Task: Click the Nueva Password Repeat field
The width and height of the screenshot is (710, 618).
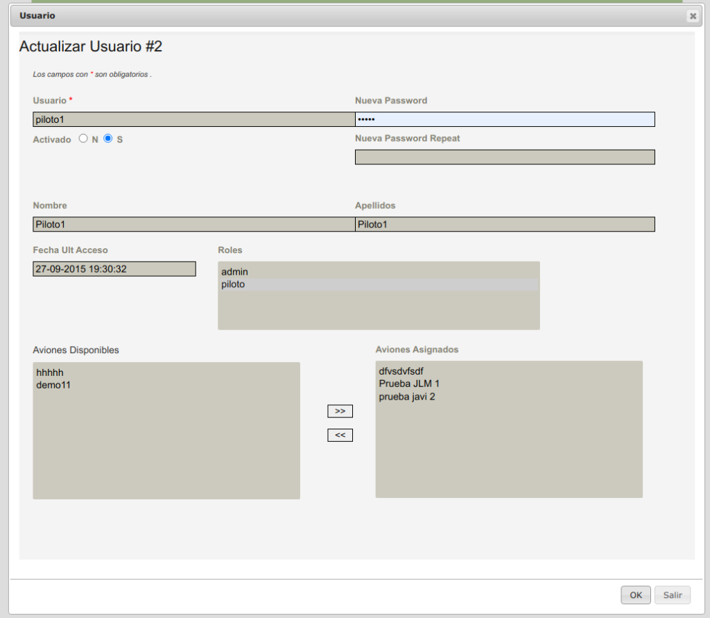Action: tap(505, 157)
